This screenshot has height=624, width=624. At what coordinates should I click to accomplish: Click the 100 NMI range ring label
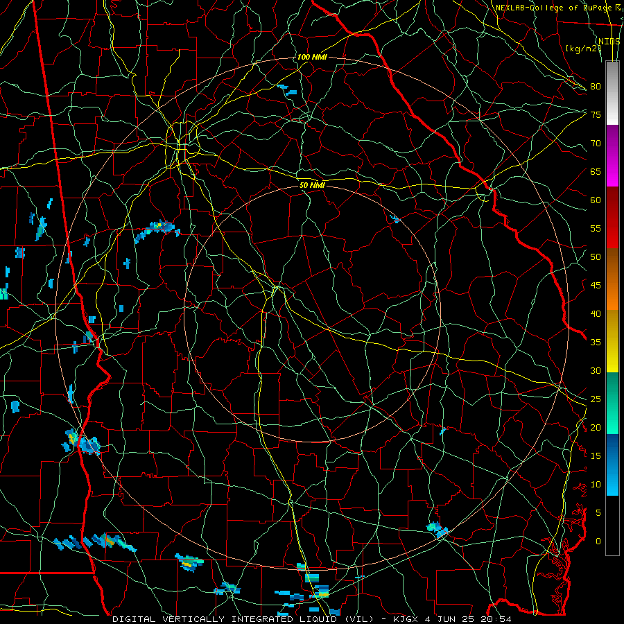point(312,57)
